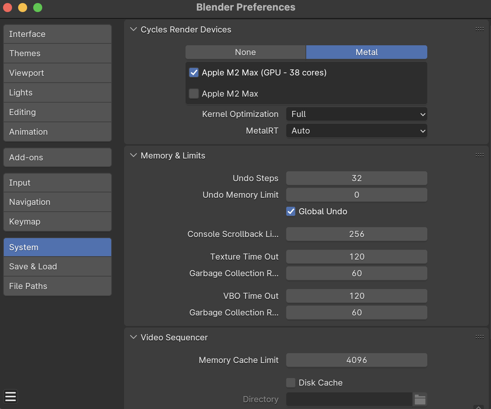
Task: Click the Blender Preferences window title
Action: [x=246, y=7]
